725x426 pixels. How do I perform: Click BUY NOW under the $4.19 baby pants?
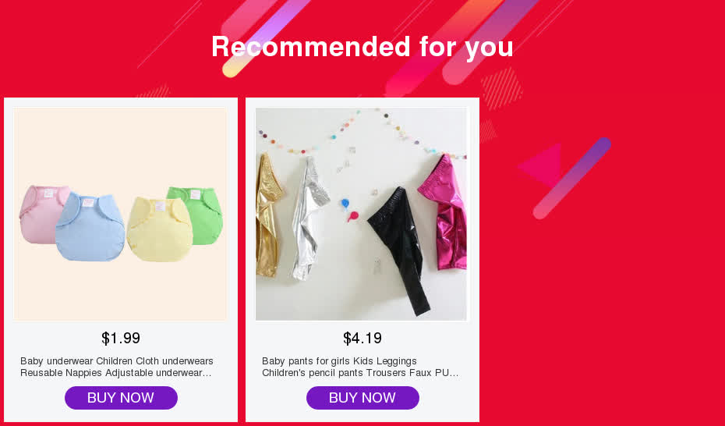click(362, 398)
